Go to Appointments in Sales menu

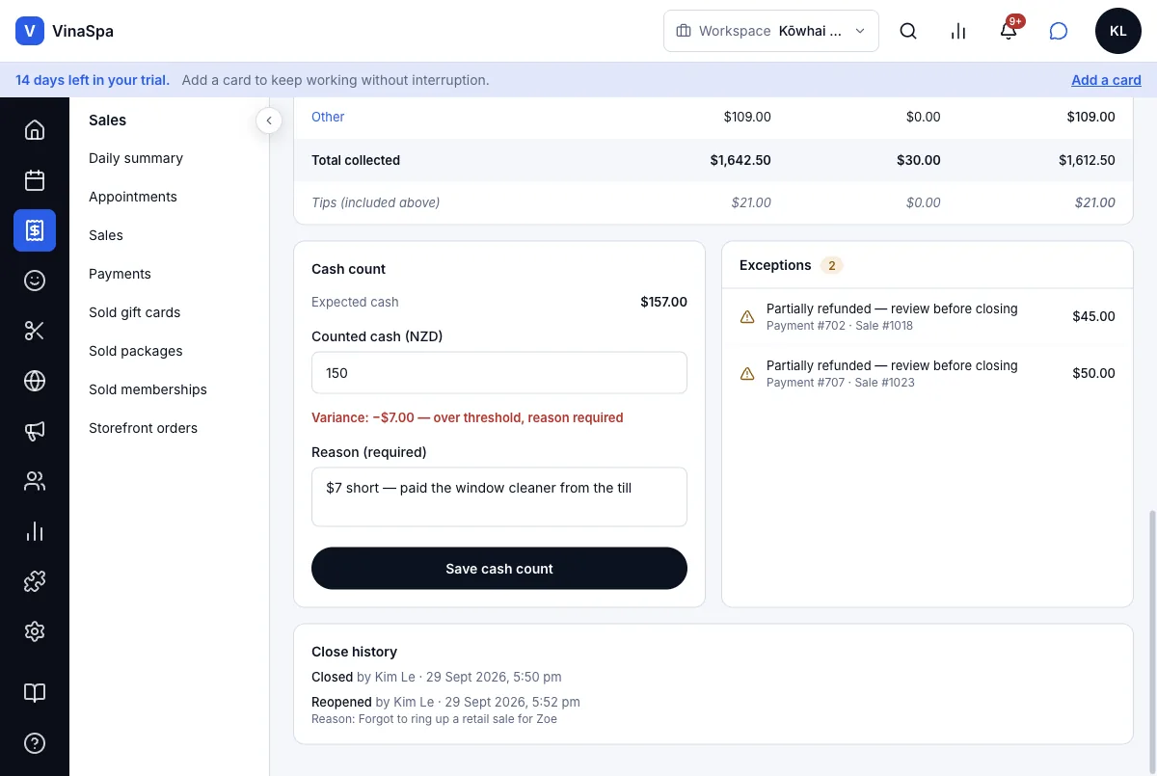[133, 197]
